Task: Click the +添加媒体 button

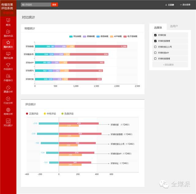Action: point(169,64)
